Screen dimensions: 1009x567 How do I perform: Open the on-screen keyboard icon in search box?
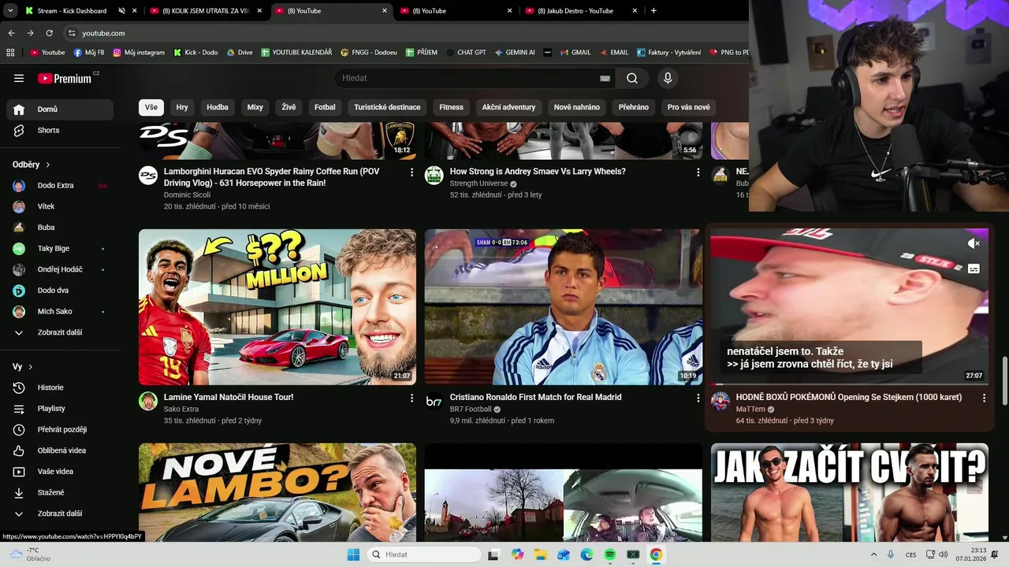[x=605, y=78]
